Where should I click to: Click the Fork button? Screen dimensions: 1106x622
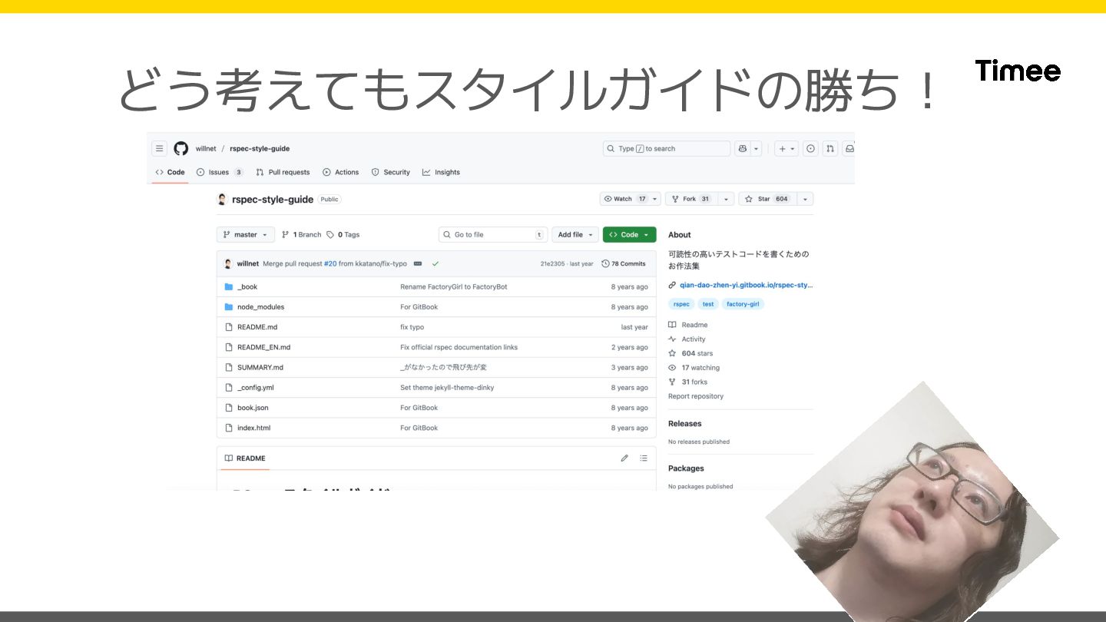(691, 199)
